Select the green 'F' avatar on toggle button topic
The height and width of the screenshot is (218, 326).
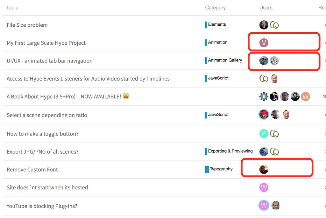click(264, 134)
